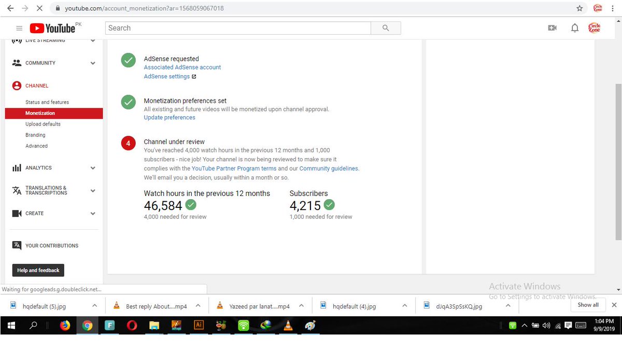
Task: Select the Monetization menu item
Action: 54,113
